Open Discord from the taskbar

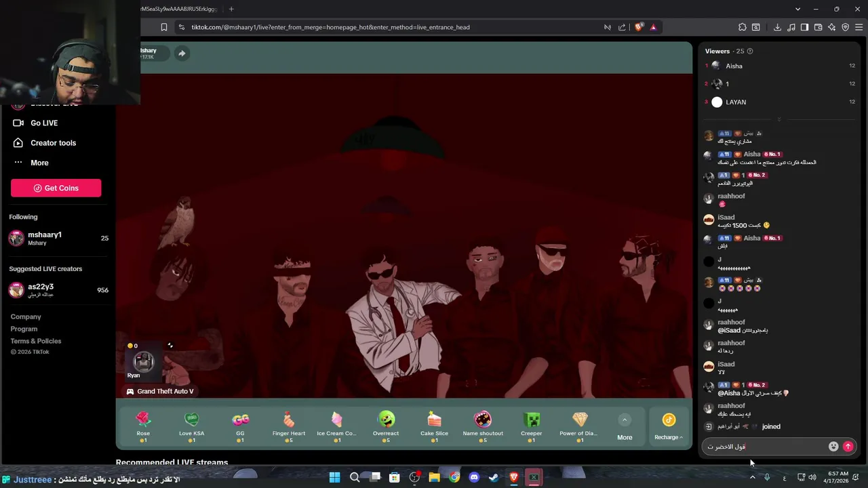[x=474, y=477]
